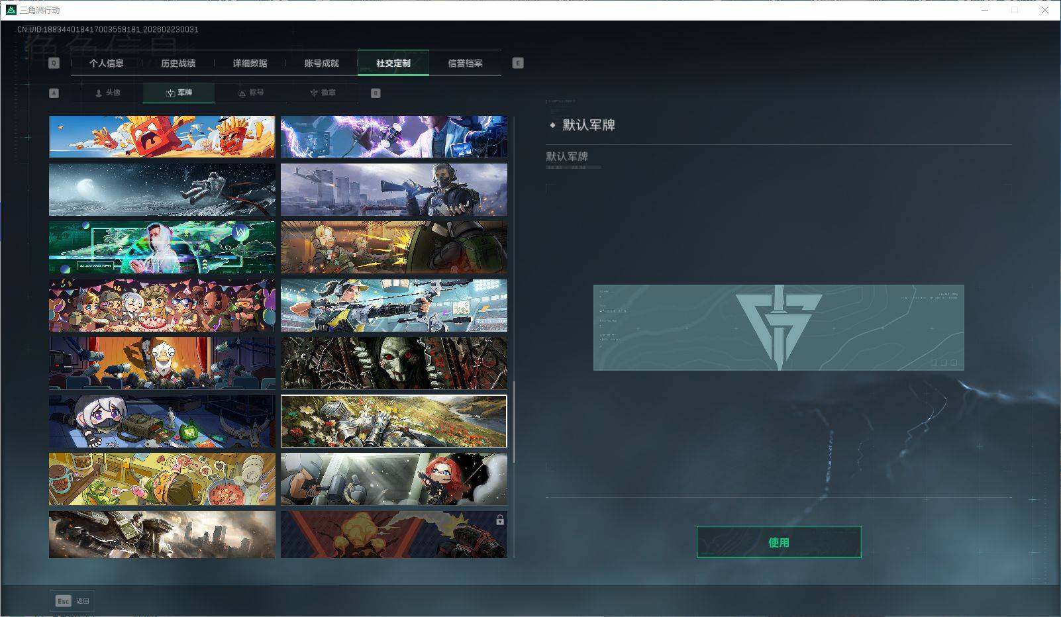1061x617 pixels.
Task: Click the D key hint beside 徽章
Action: [x=376, y=93]
